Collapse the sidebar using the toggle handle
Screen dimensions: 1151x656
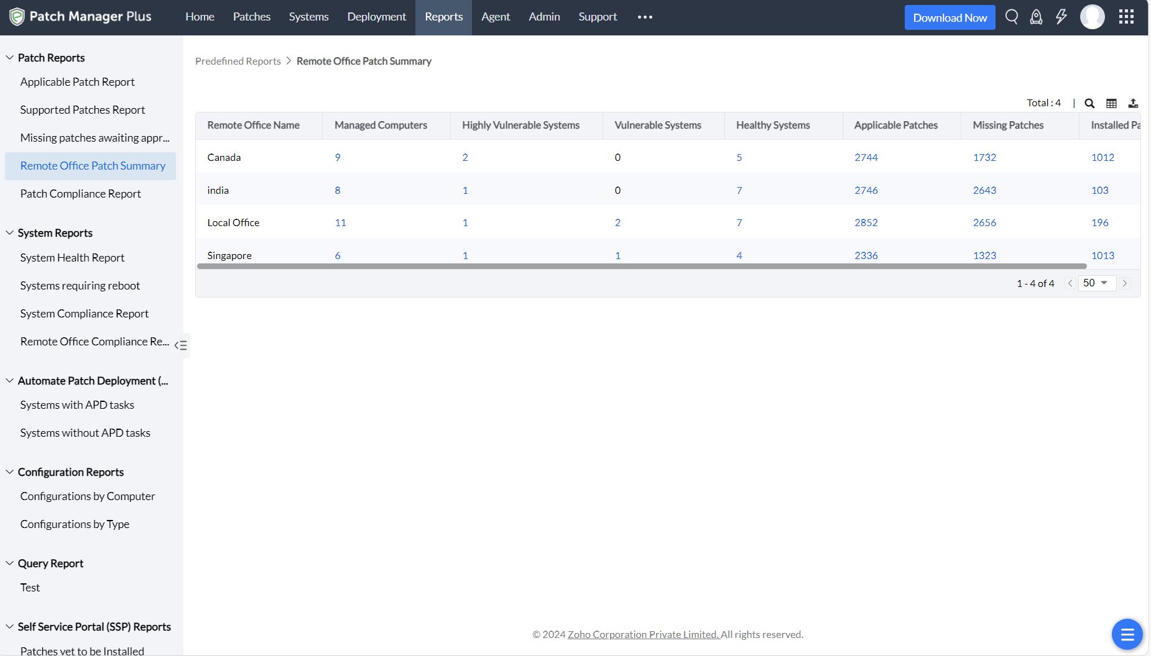point(181,345)
